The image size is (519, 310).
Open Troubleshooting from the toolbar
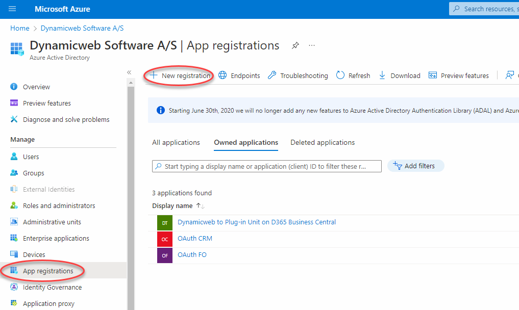pyautogui.click(x=298, y=75)
